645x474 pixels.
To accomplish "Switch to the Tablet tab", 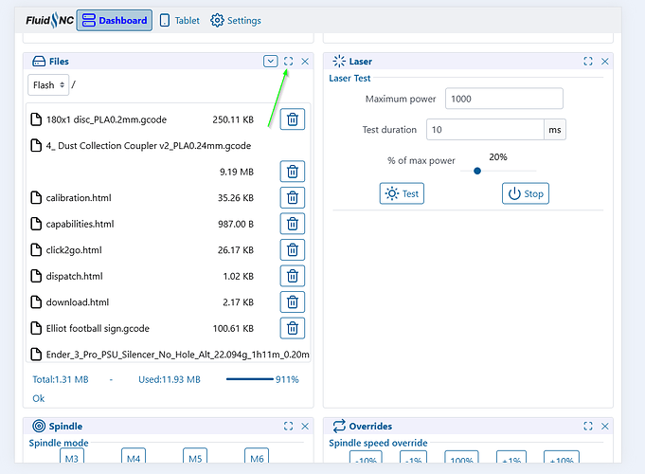I will tap(179, 20).
